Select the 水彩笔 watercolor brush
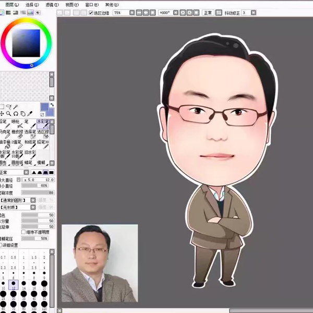 [43, 123]
